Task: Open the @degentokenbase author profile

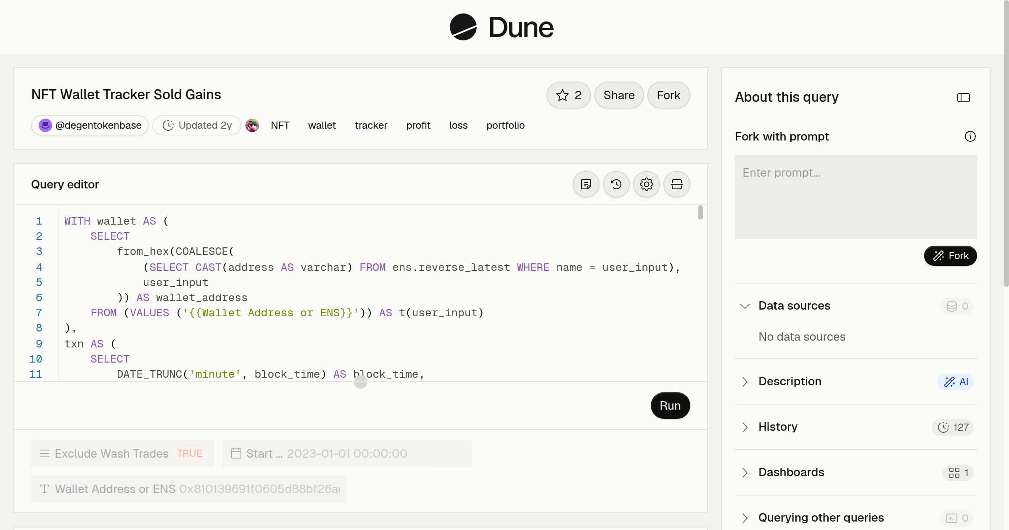Action: 90,125
